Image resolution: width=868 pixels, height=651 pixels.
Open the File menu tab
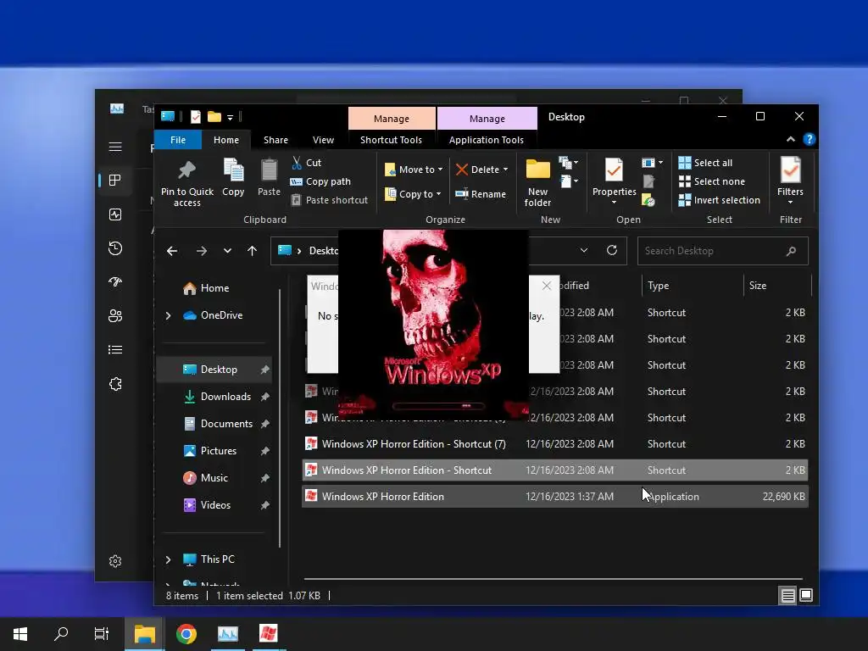point(178,140)
